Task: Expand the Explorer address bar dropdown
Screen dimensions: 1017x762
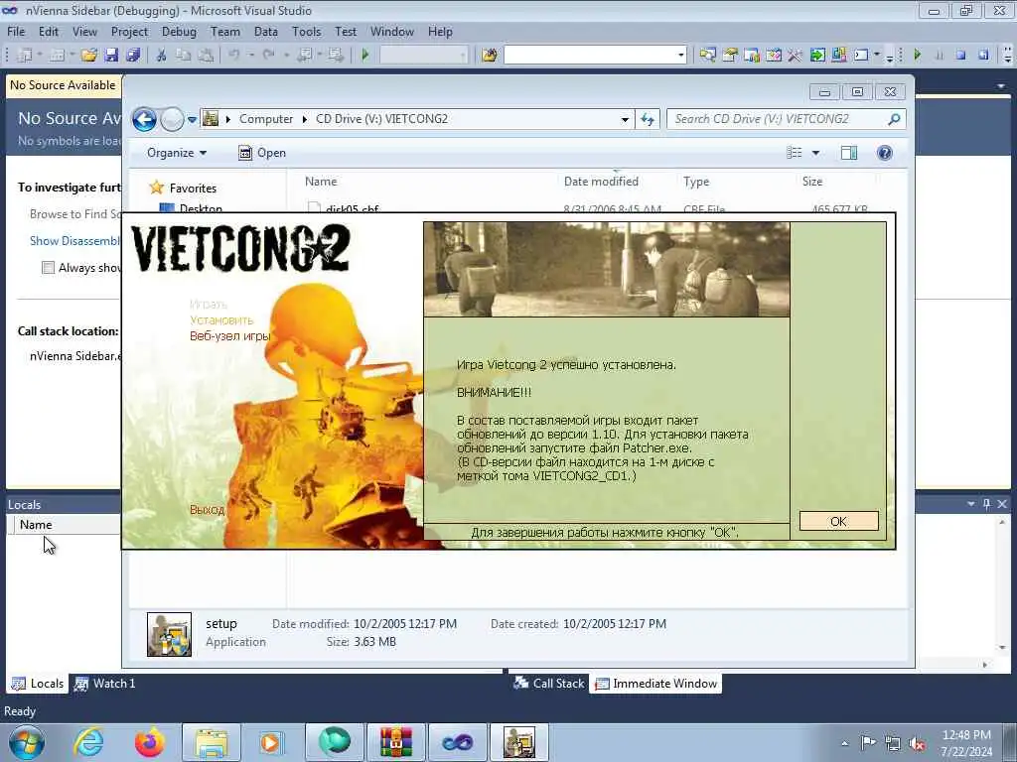Action: pyautogui.click(x=625, y=119)
